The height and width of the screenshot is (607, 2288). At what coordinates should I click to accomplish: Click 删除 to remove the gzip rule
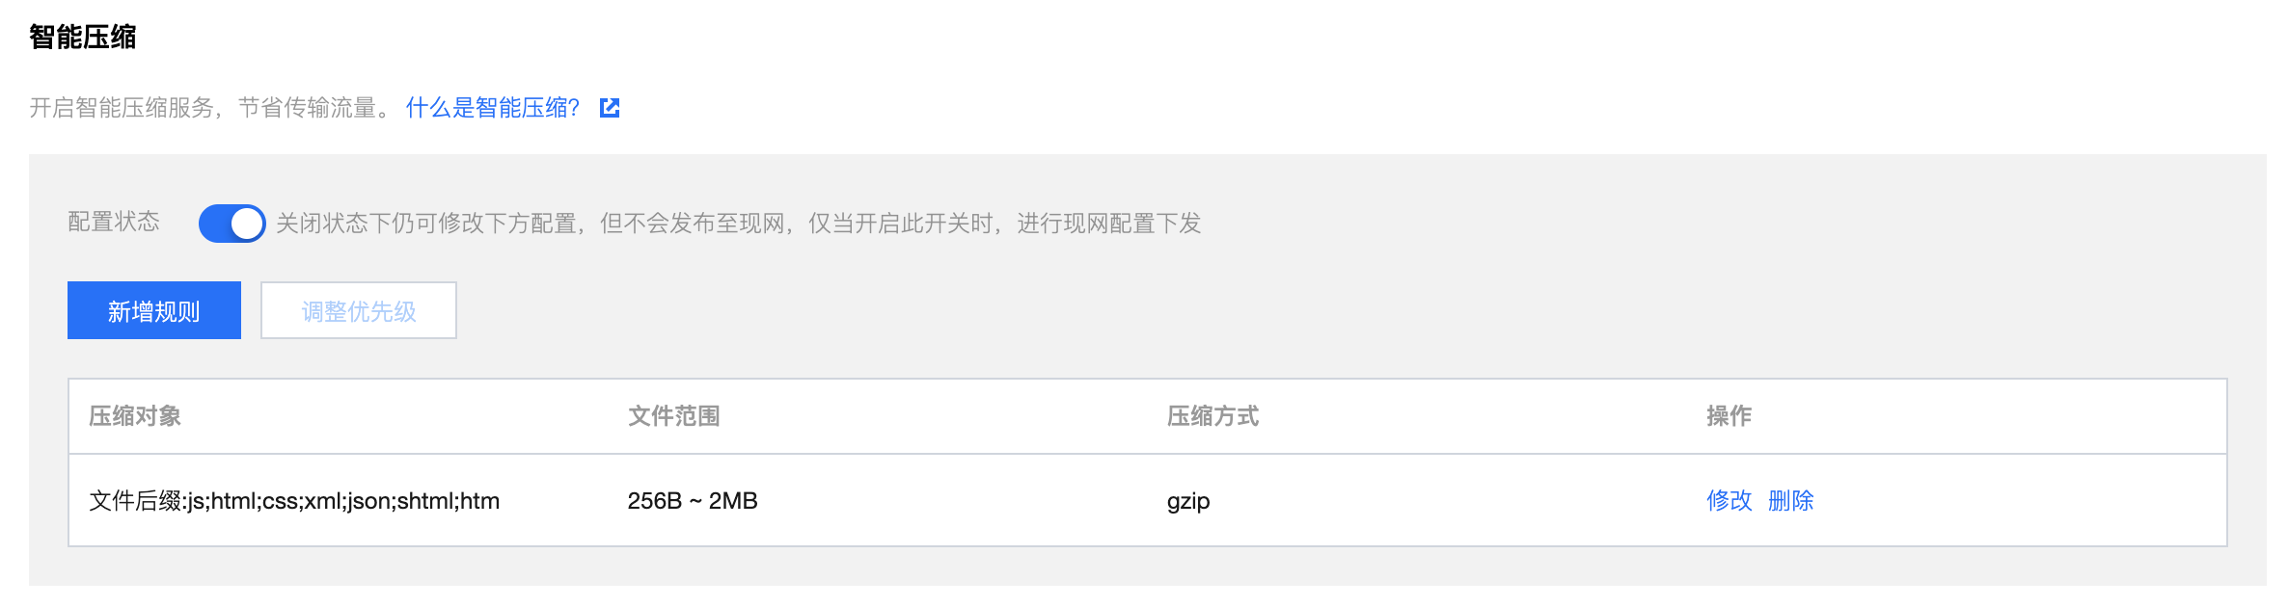click(x=1791, y=501)
